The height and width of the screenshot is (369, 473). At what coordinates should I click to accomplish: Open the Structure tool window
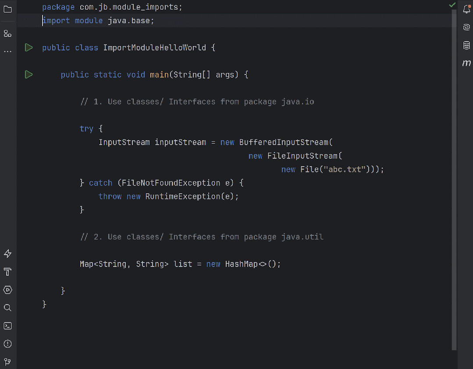(7, 33)
